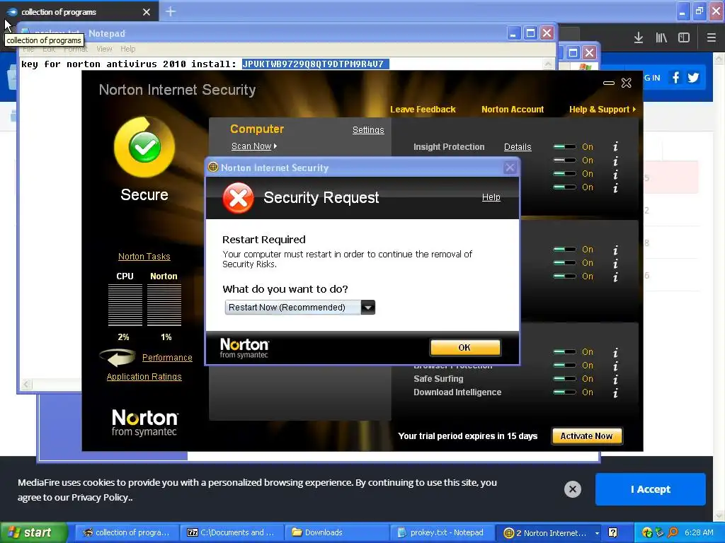Toggle Safe Surfing on/off switch
Image resolution: width=725 pixels, height=543 pixels.
pyautogui.click(x=564, y=379)
